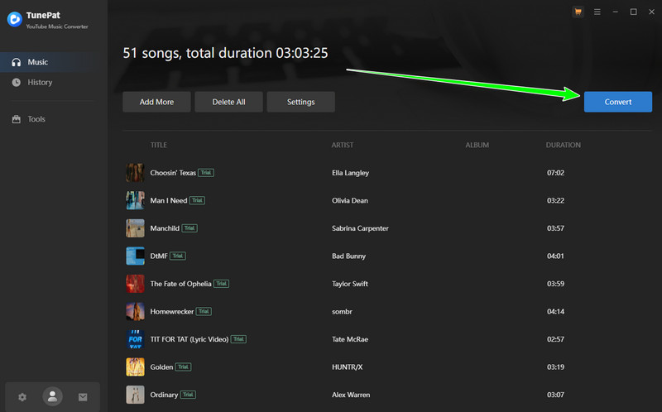Image resolution: width=662 pixels, height=412 pixels.
Task: Click the ARTIST column header
Action: point(343,145)
